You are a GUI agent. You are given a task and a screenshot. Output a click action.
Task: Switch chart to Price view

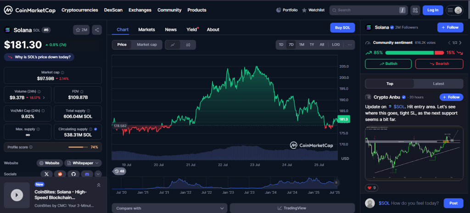(x=122, y=44)
